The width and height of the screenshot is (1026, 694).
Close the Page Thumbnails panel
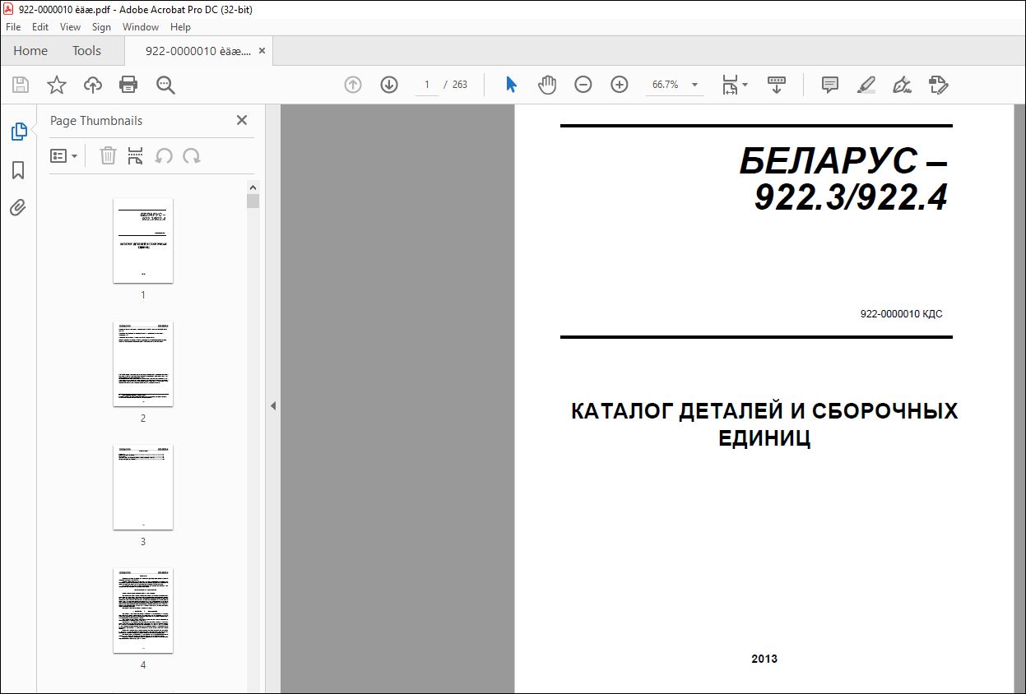tap(242, 120)
